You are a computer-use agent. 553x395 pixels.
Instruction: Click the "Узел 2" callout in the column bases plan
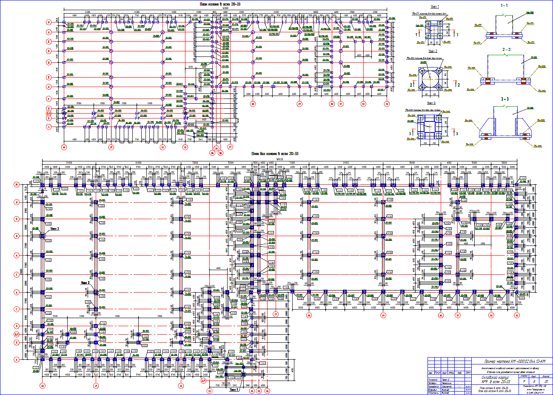[x=86, y=282]
